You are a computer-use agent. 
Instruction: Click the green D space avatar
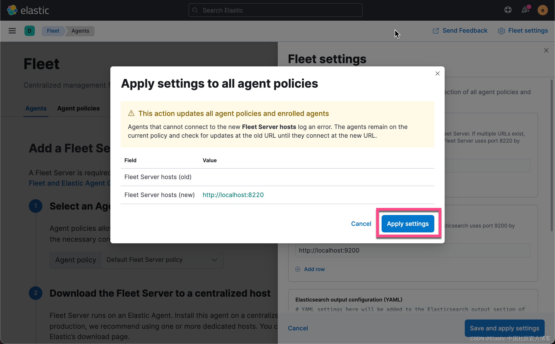point(29,31)
